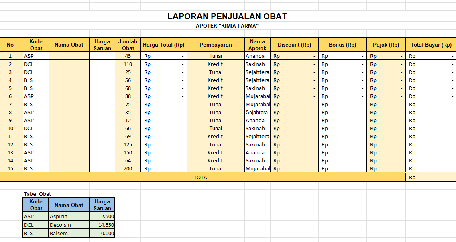Click the Aspirin cell in Tabel Obat
Screen dimensions: 456x242
(x=69, y=216)
